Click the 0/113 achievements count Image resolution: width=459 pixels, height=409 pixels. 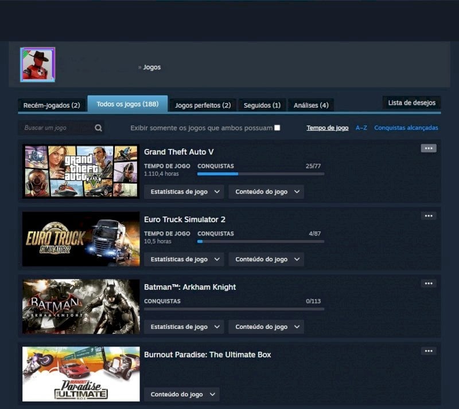click(313, 301)
